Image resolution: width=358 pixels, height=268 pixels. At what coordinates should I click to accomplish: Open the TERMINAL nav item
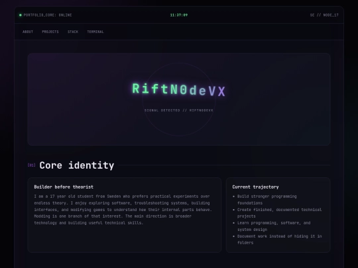click(x=95, y=32)
